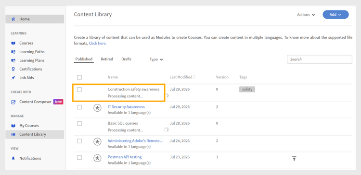Screen dimensions: 361x175
Task: Click the upload arrow icon in Postman row
Action: tap(294, 158)
